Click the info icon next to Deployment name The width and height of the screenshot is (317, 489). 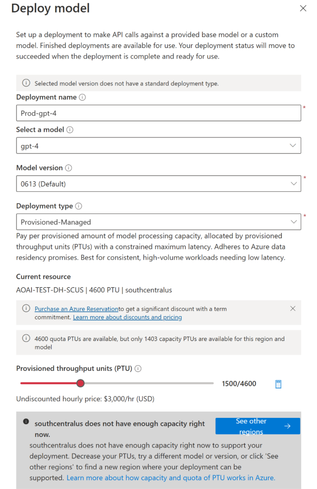click(82, 97)
